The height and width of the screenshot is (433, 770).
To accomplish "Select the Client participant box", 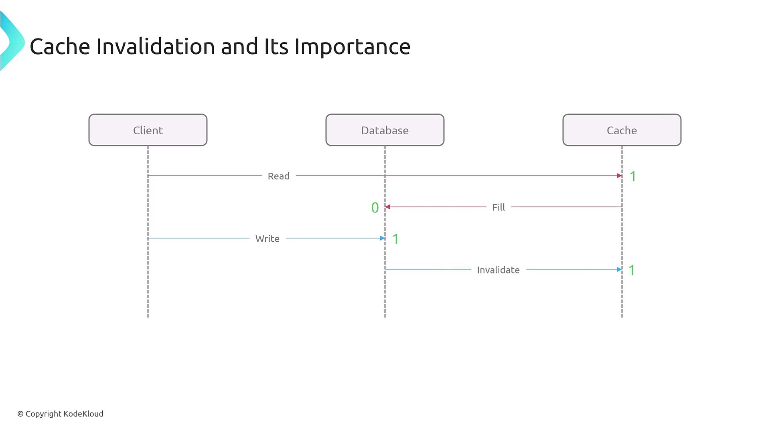I will [x=148, y=130].
